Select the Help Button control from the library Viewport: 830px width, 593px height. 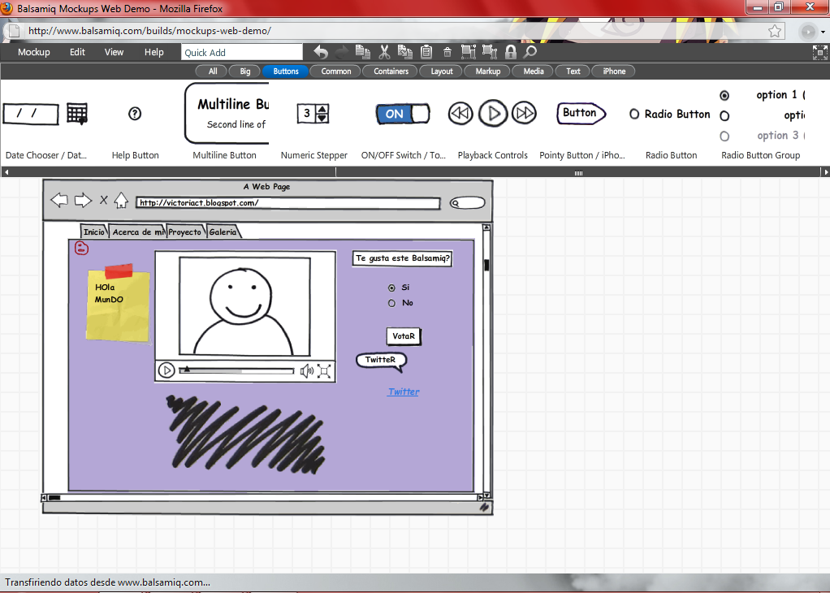coord(135,113)
